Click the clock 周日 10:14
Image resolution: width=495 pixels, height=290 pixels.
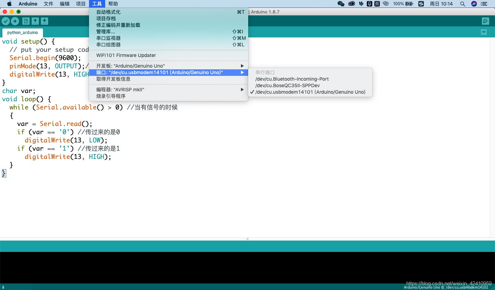pos(441,4)
